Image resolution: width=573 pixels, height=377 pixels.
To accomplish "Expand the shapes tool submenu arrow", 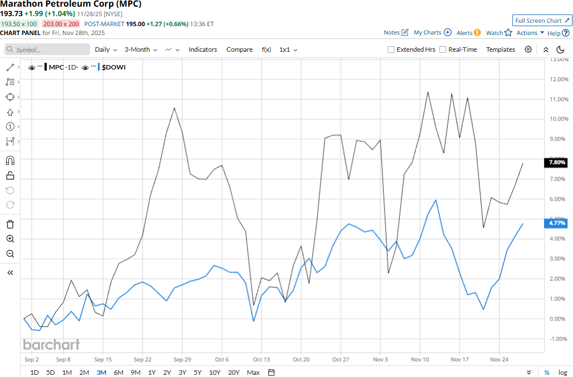I will [19, 97].
